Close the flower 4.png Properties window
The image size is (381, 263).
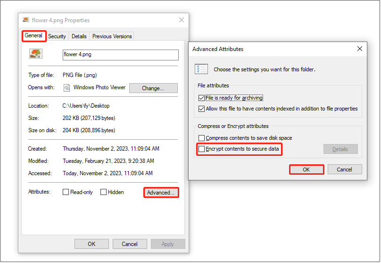click(x=181, y=20)
